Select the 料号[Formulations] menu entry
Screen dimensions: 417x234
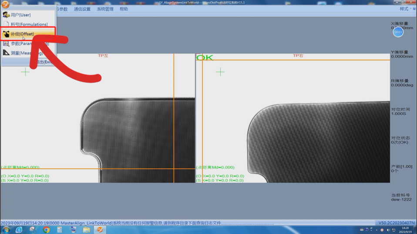29,24
